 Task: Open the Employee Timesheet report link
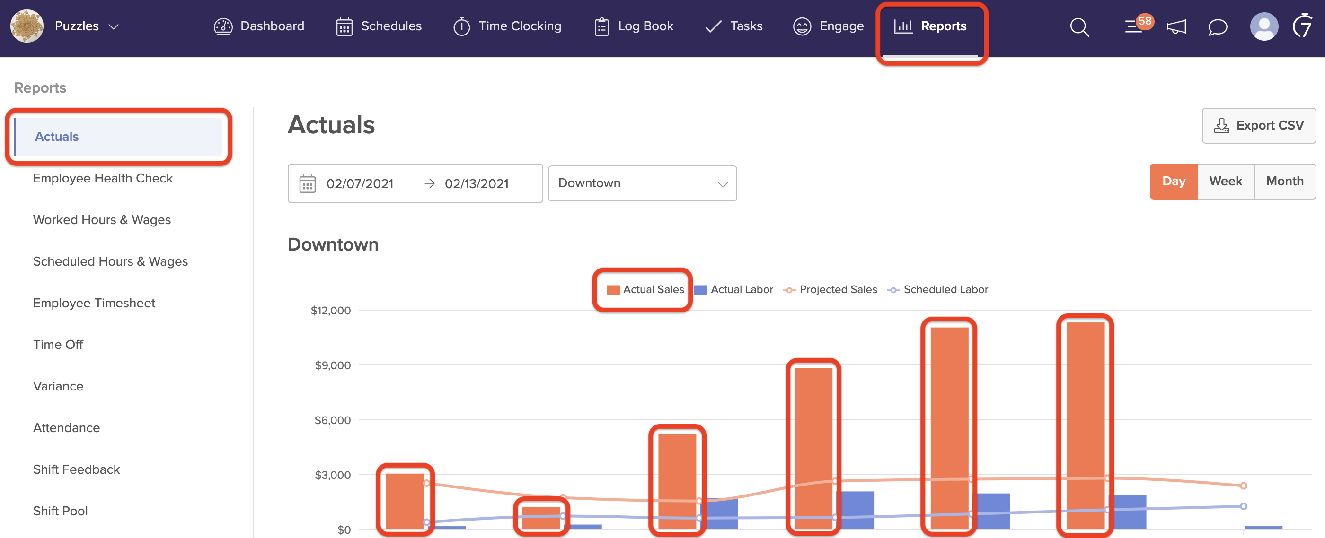pos(94,303)
